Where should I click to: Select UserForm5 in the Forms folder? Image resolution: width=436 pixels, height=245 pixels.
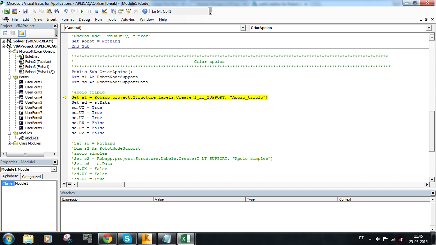(34, 102)
